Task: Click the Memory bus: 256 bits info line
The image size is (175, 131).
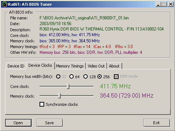Action: coord(91,52)
